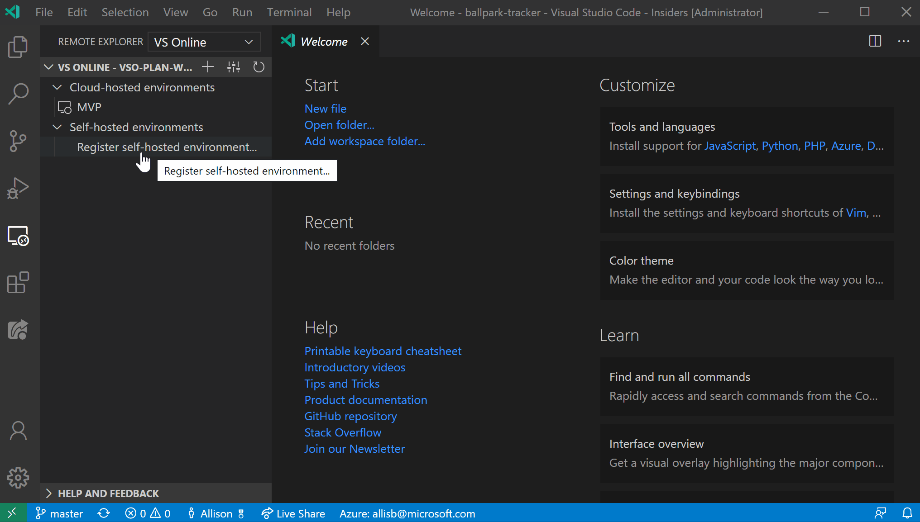Open the Source Control view
The width and height of the screenshot is (920, 522).
click(18, 141)
